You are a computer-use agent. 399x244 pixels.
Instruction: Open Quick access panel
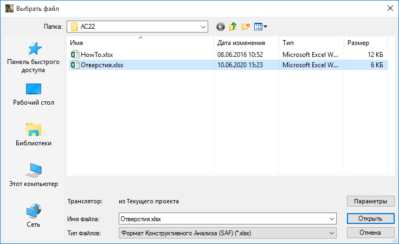[34, 58]
